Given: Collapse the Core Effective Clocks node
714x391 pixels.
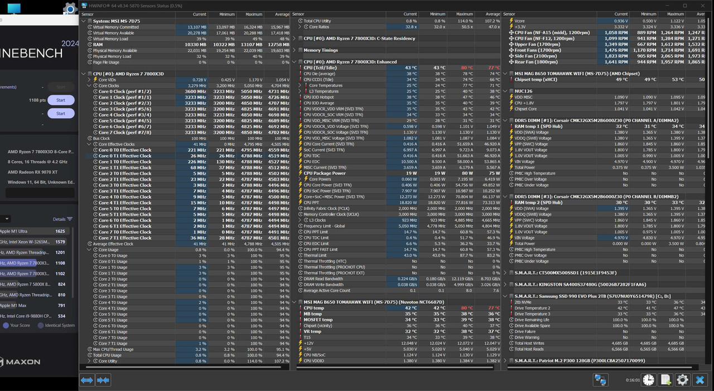Looking at the screenshot, I should [x=89, y=144].
